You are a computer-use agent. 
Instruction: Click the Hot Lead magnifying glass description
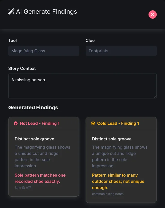(43, 156)
